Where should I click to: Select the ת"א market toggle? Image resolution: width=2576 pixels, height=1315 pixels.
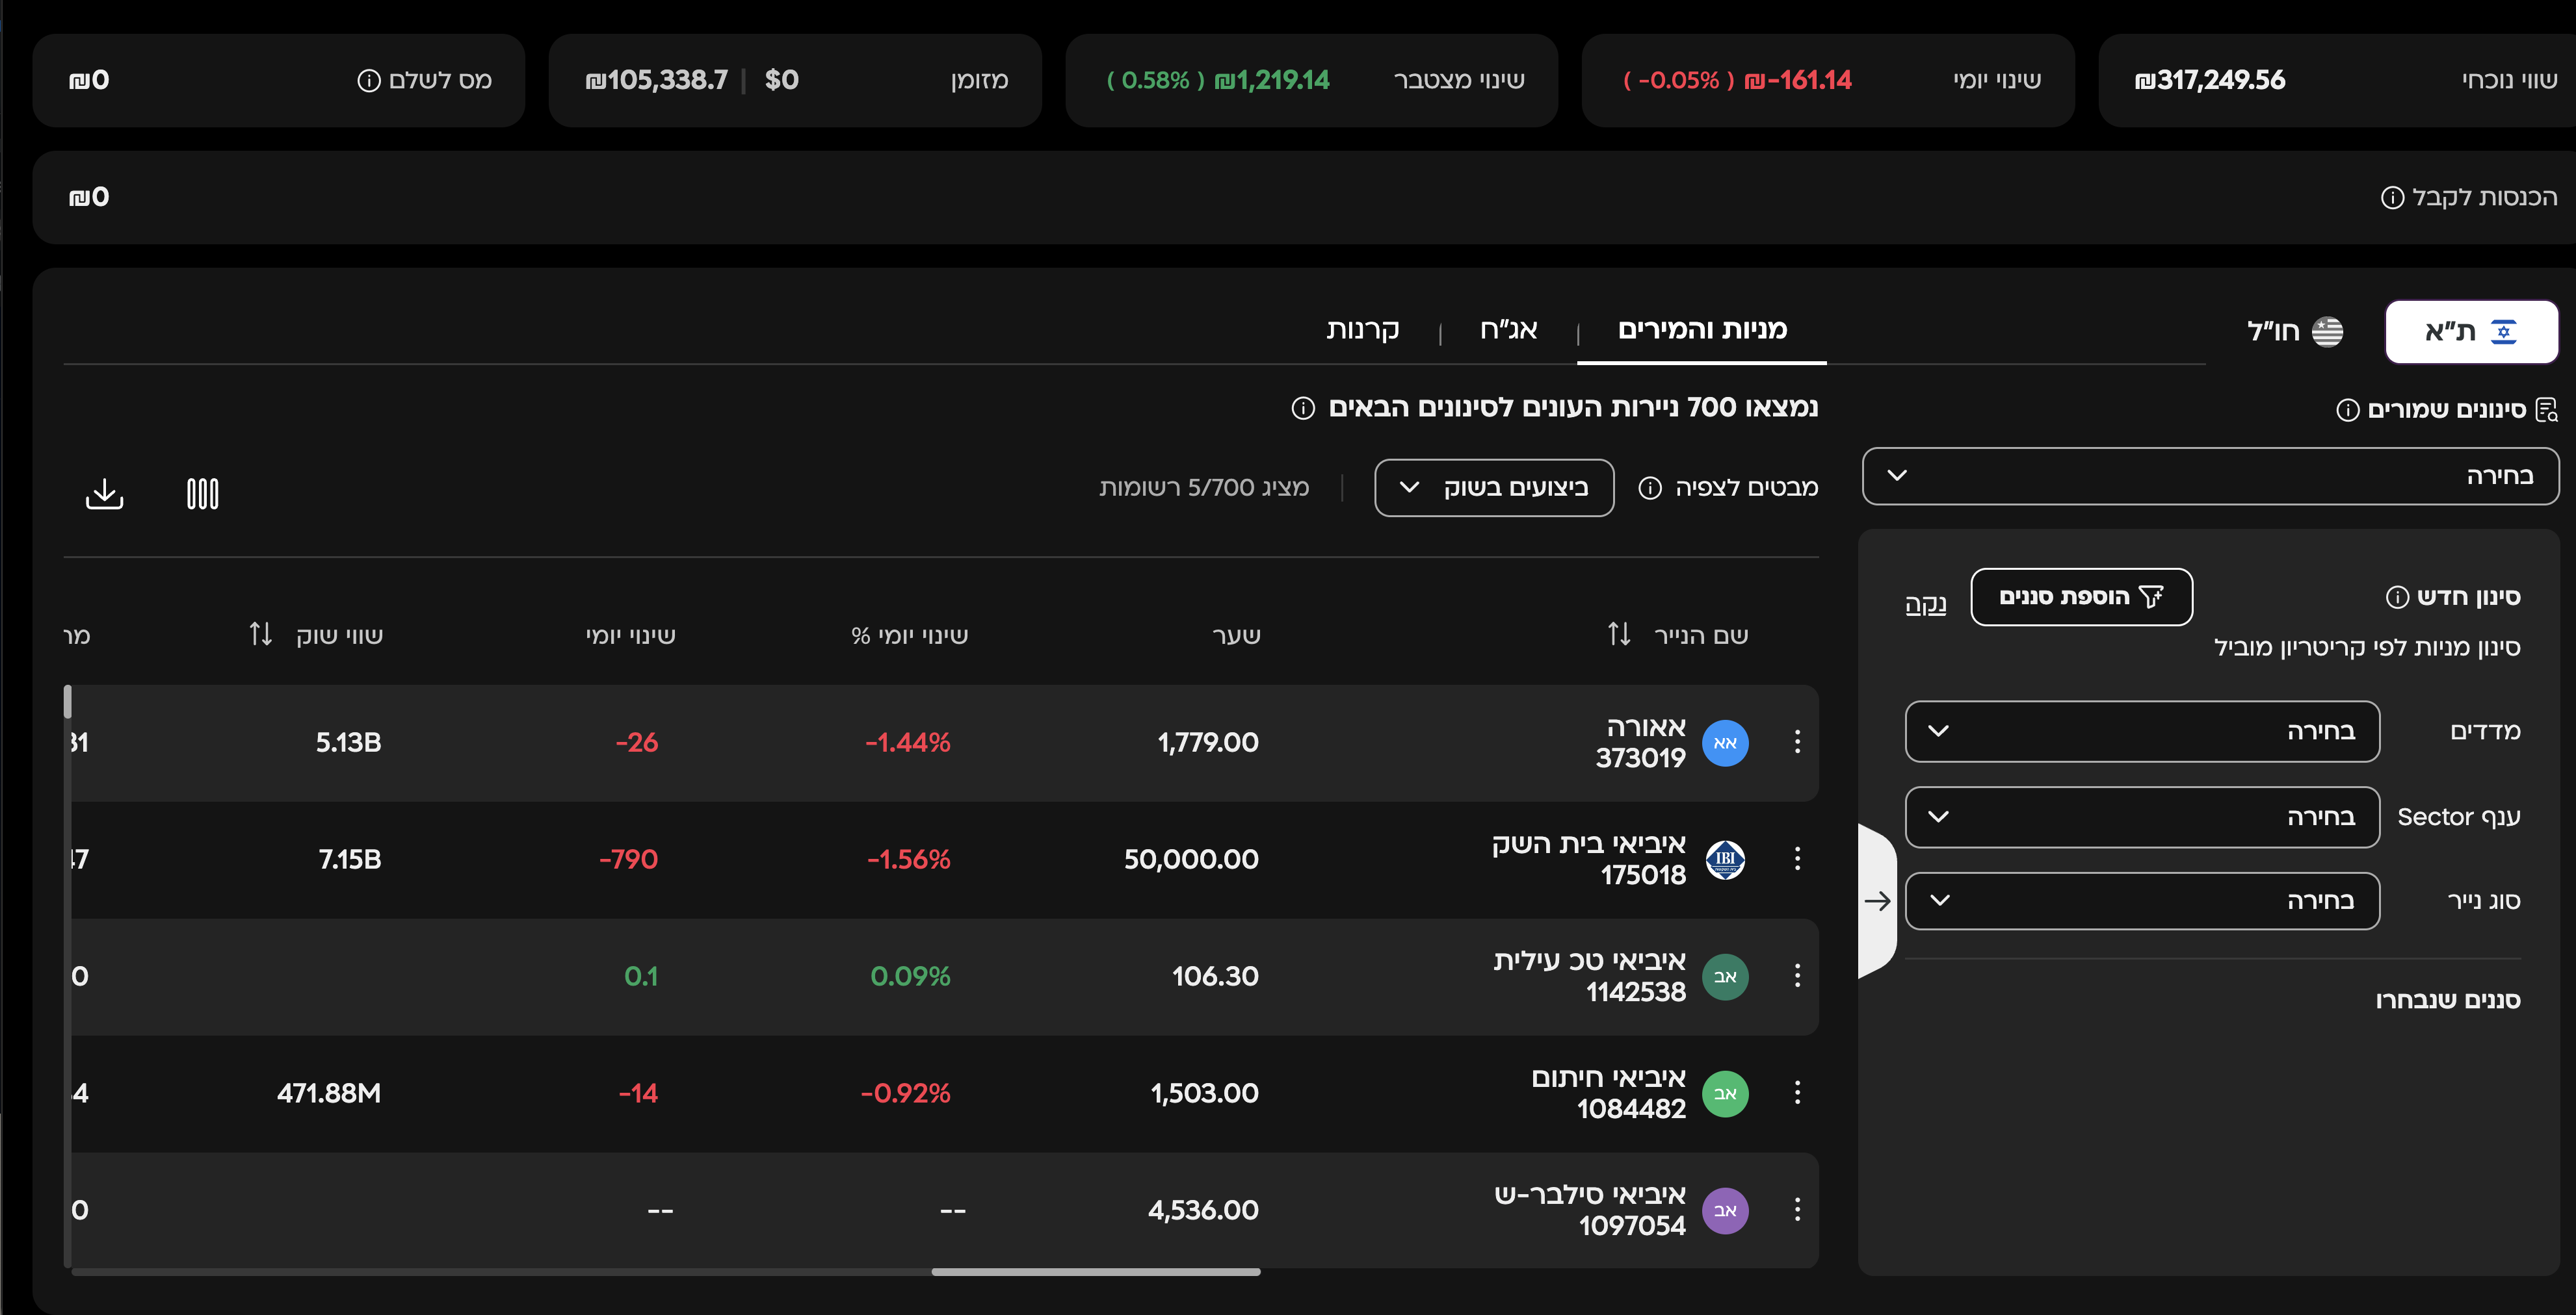[2471, 331]
